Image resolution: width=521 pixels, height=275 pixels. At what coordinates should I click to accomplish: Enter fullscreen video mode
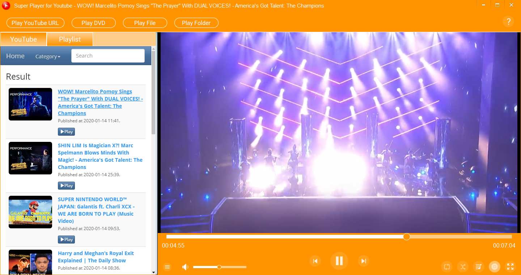[x=511, y=267]
